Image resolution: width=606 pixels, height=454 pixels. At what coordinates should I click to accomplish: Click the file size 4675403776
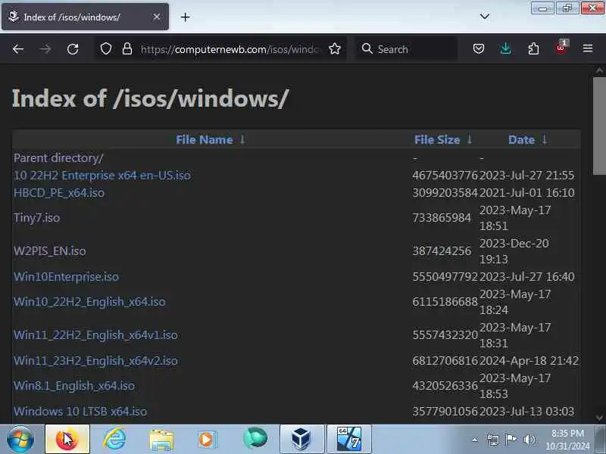[445, 176]
